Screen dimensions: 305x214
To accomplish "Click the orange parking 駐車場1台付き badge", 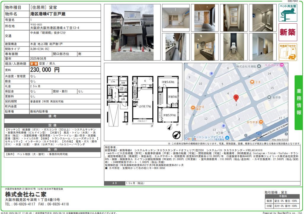I will [288, 52].
